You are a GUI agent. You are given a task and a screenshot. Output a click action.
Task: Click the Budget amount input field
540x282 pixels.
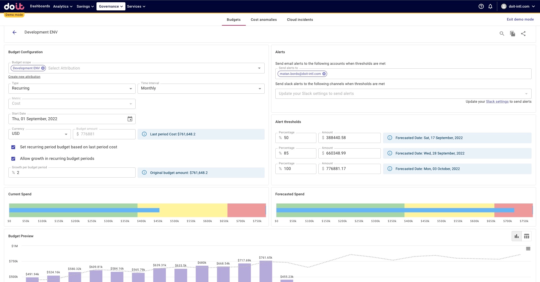[x=104, y=134]
